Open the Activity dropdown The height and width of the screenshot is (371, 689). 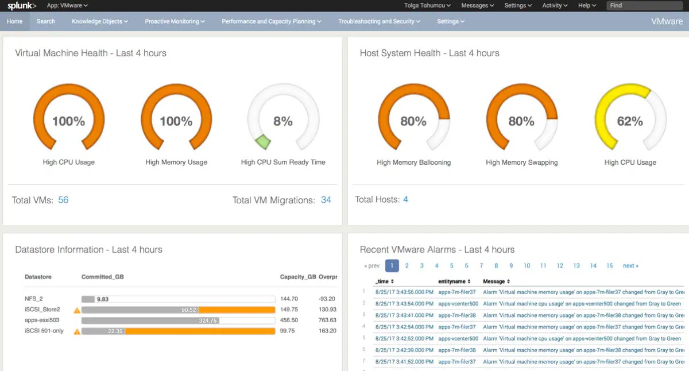[x=555, y=5]
